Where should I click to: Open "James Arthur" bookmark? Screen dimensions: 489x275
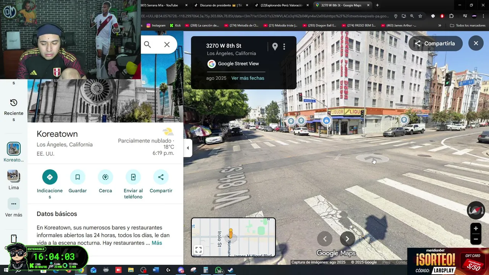398,26
